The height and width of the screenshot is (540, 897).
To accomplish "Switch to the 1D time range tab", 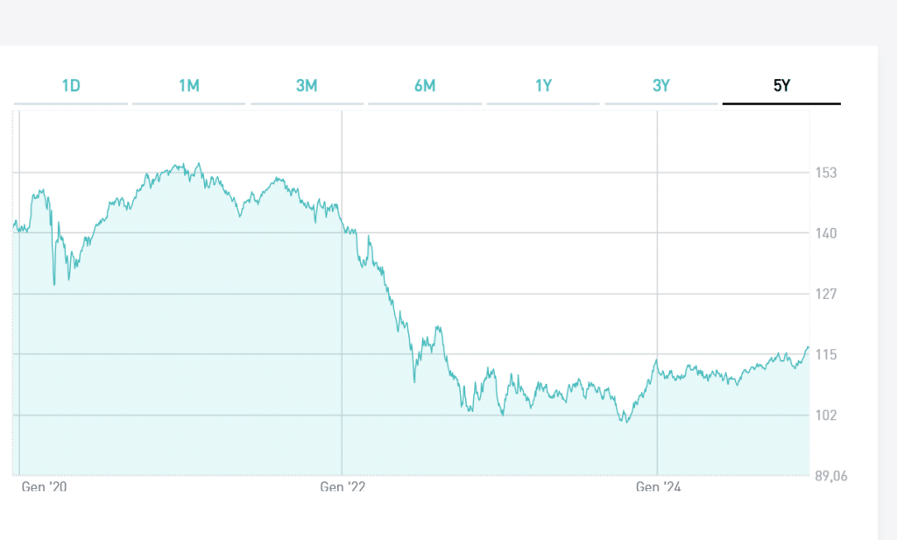I will pos(71,86).
